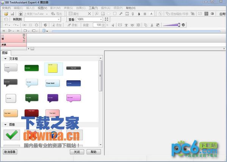This screenshot has width=227, height=162.
Task: Click the remove zoom-pan icon
Action: 193,14
